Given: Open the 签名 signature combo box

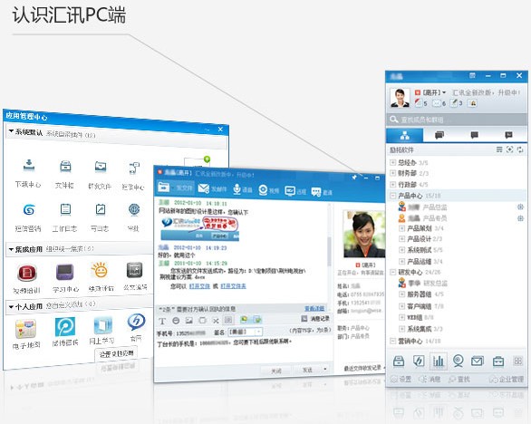Looking at the screenshot, I should 246,332.
